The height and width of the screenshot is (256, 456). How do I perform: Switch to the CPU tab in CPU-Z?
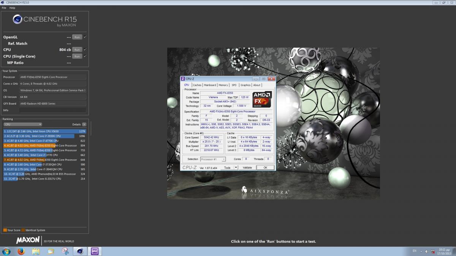click(187, 85)
